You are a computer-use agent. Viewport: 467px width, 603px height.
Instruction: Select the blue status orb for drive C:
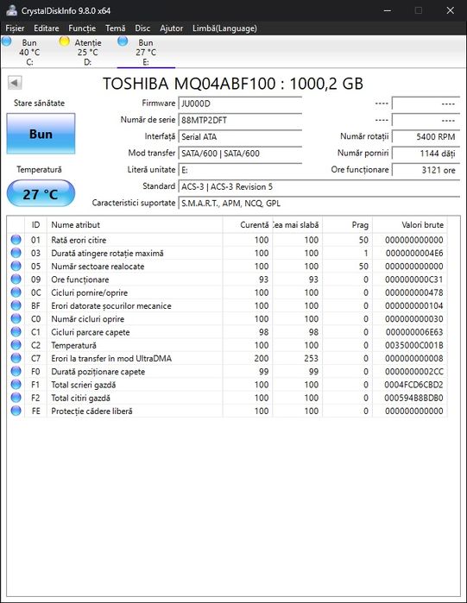7,41
